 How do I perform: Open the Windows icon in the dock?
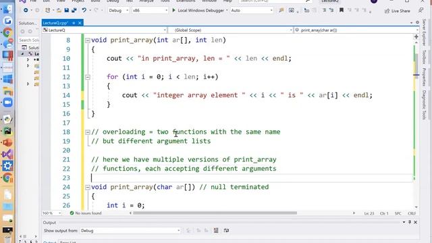tap(7, 80)
